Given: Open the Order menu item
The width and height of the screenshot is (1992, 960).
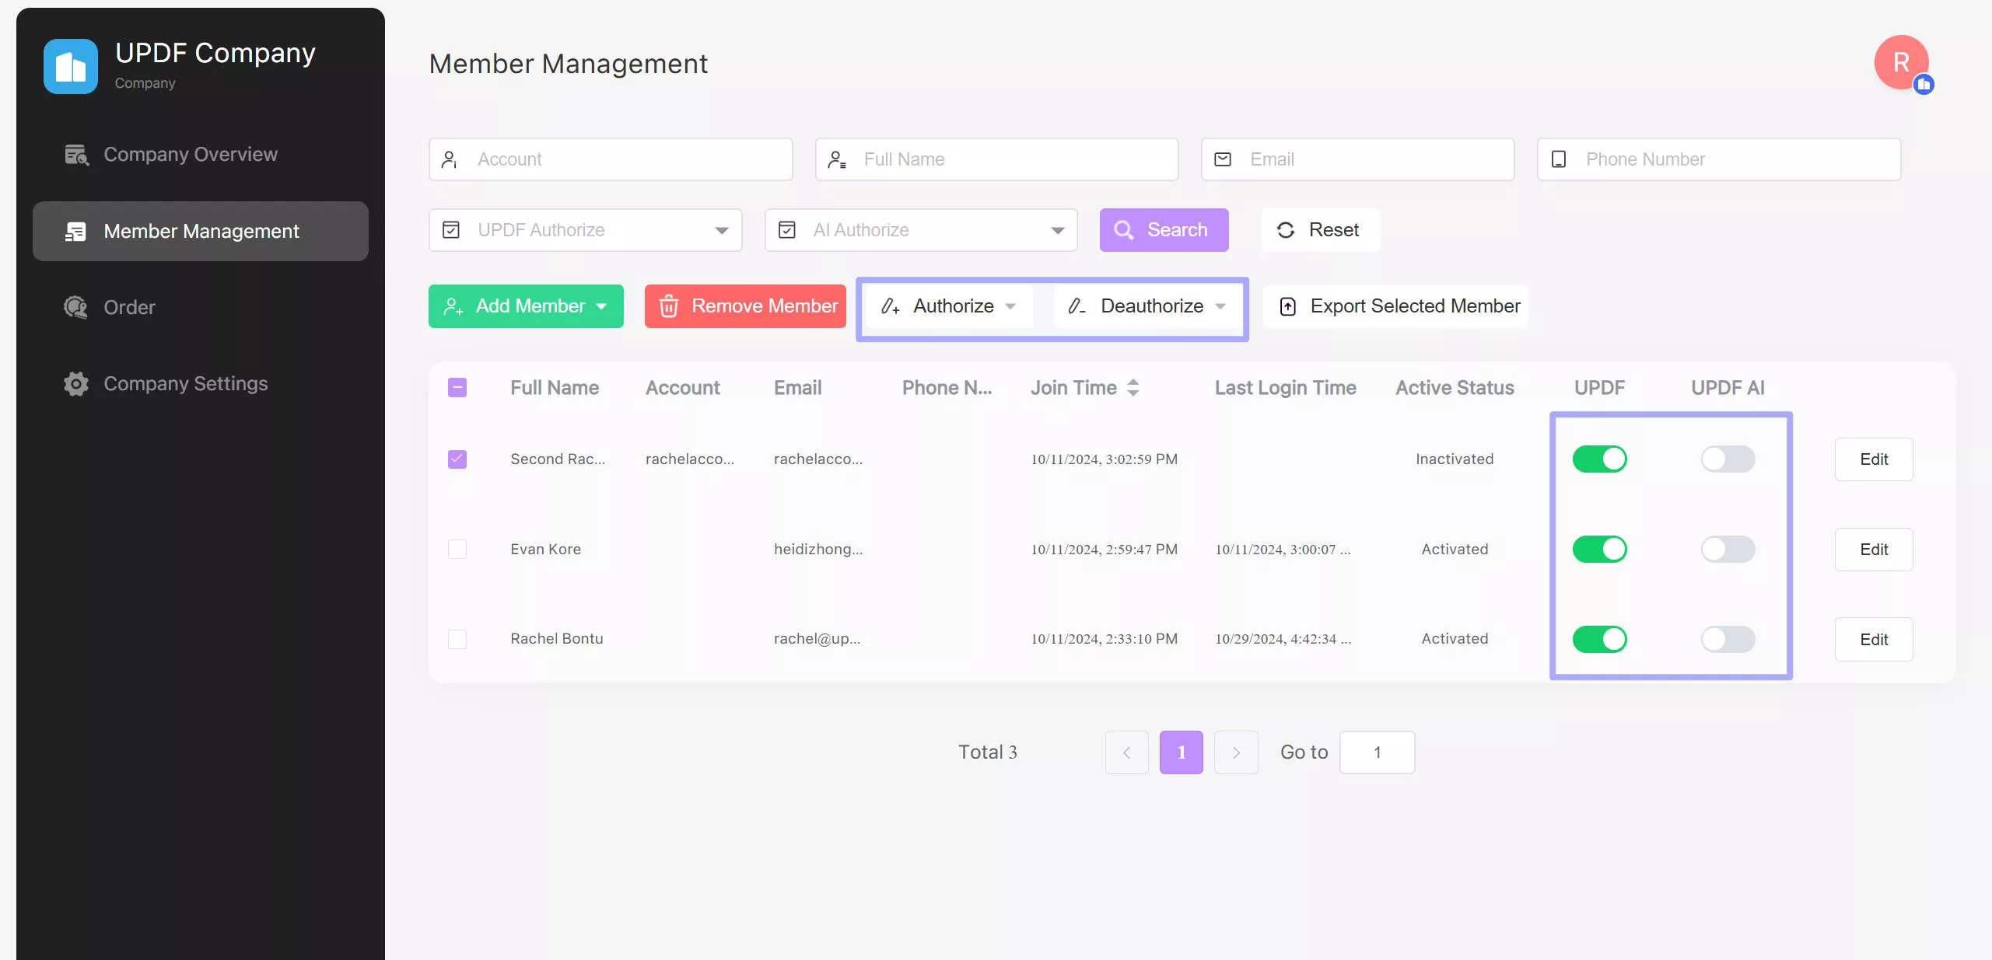Looking at the screenshot, I should [x=201, y=307].
